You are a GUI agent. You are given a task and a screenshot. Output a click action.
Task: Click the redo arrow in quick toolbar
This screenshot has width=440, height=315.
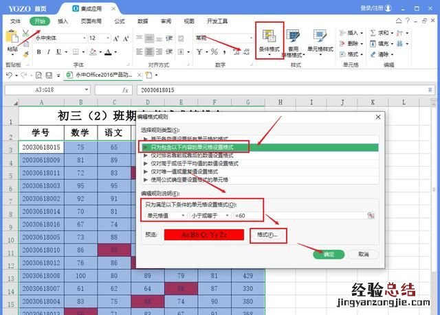[24, 75]
